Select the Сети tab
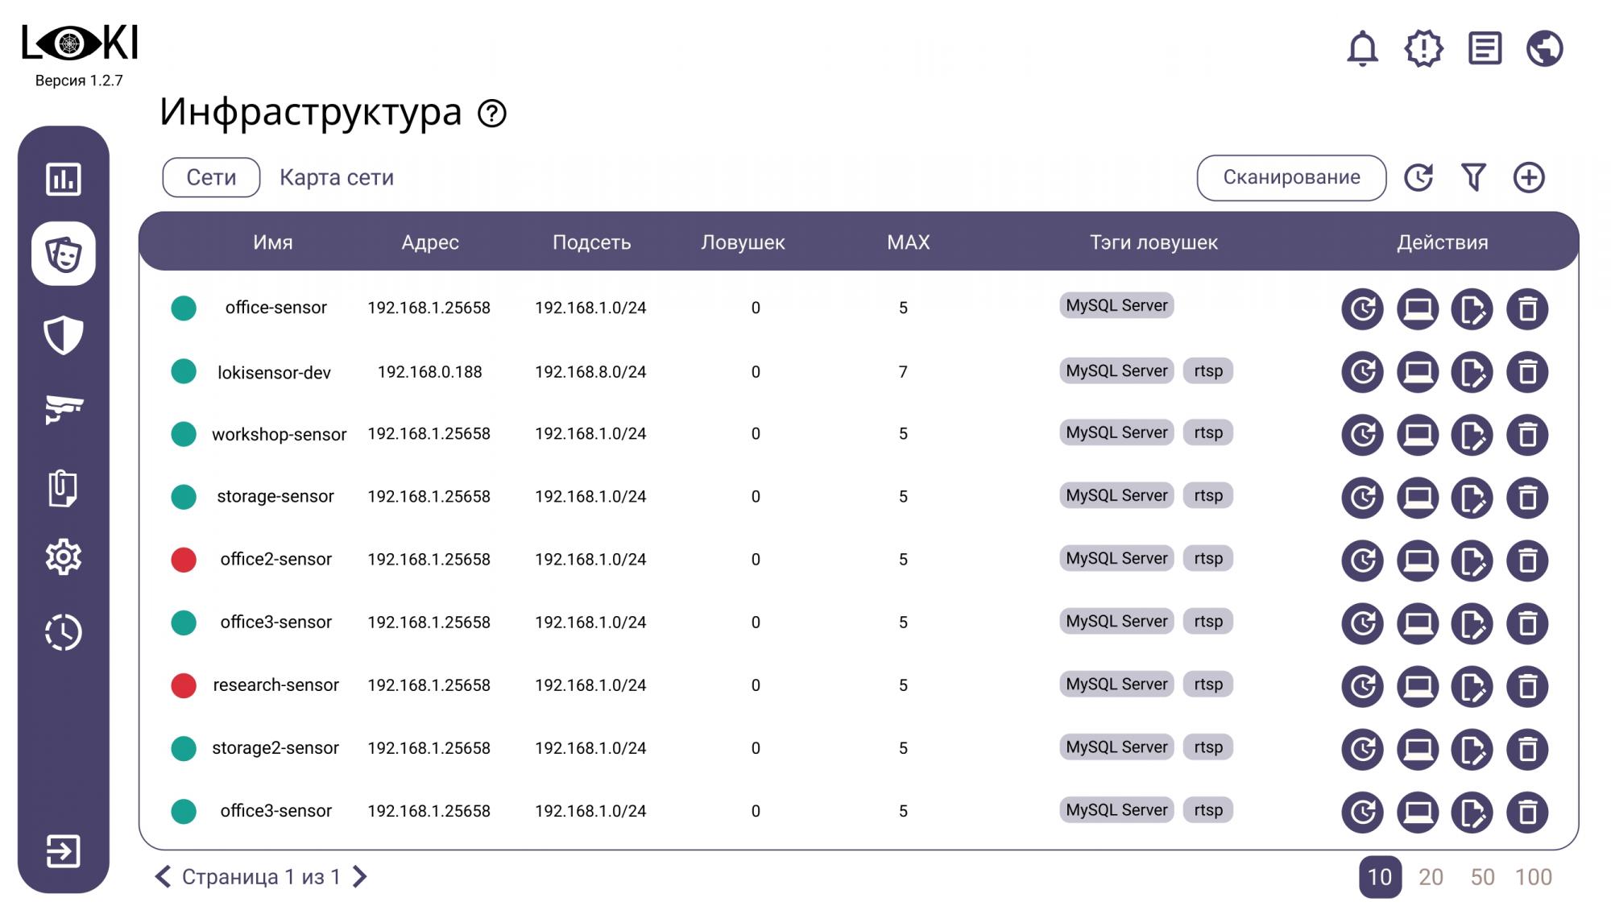Screen dimensions: 1611x906 pyautogui.click(x=211, y=177)
